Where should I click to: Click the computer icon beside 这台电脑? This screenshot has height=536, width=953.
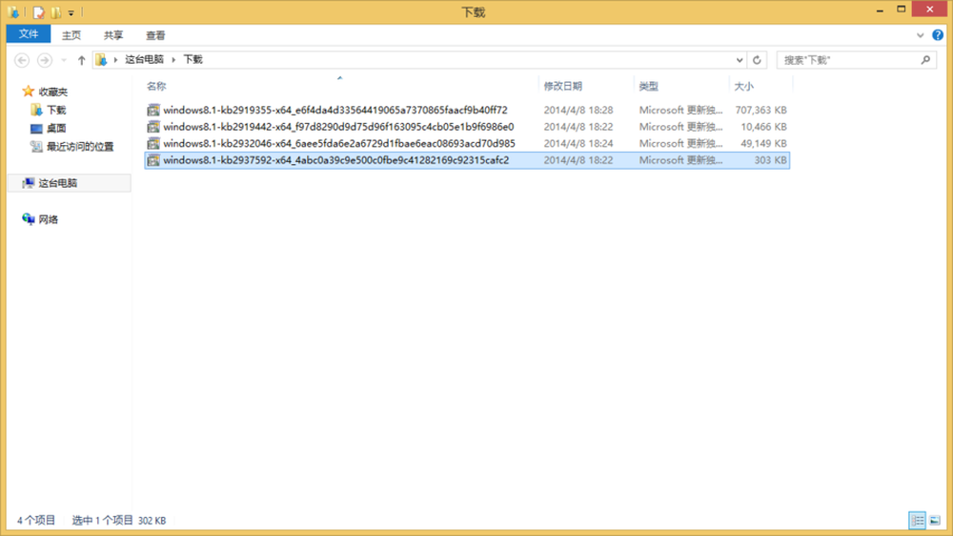coord(28,183)
